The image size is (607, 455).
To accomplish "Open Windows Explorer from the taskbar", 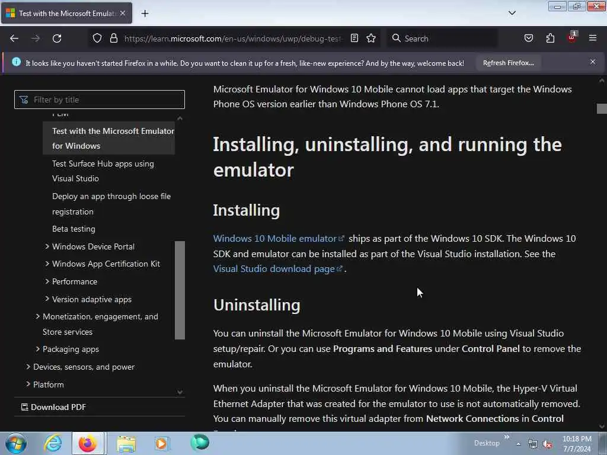I will point(126,443).
